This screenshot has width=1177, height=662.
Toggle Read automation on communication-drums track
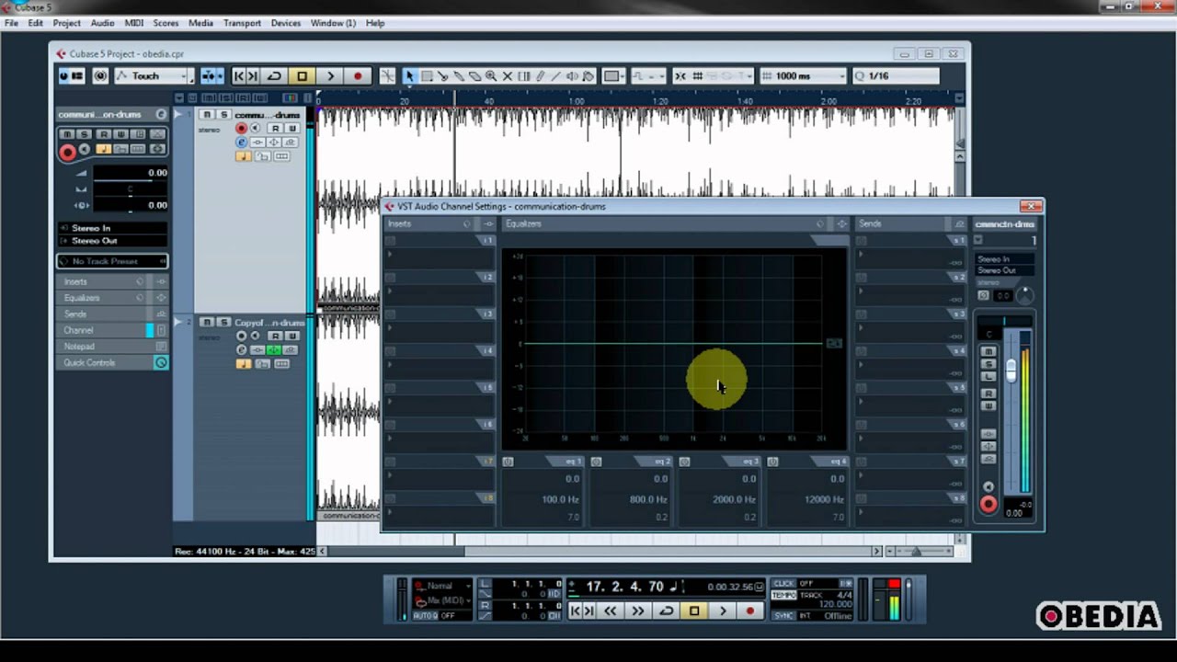pyautogui.click(x=275, y=129)
